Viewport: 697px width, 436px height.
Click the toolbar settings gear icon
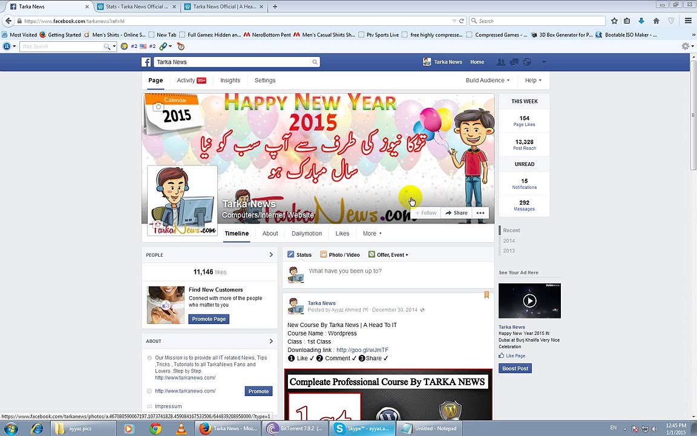[x=686, y=46]
